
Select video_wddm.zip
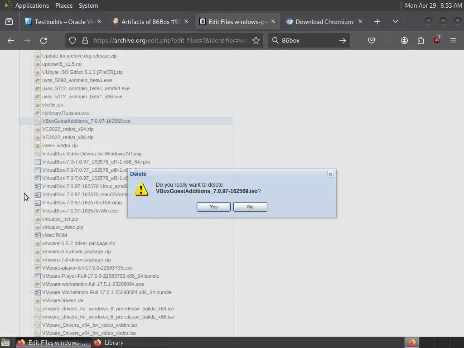point(60,145)
